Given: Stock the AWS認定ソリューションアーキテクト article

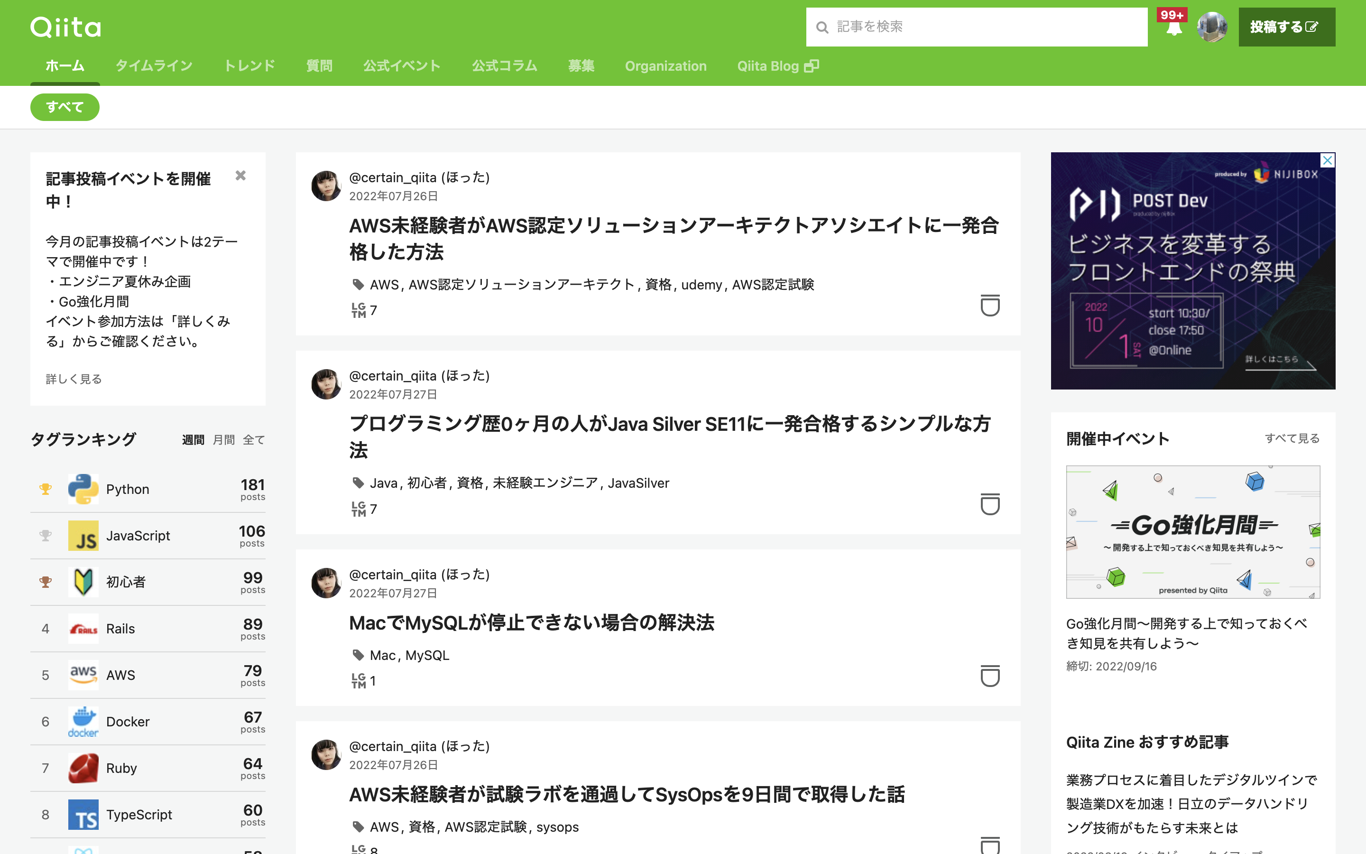Looking at the screenshot, I should (990, 306).
